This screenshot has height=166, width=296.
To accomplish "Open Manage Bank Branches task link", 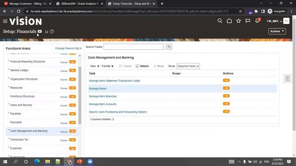I will click(x=103, y=96).
